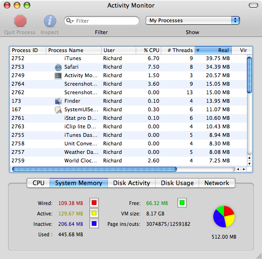Select process ID 2762 Screenshot row
262x259 pixels.
click(x=128, y=92)
